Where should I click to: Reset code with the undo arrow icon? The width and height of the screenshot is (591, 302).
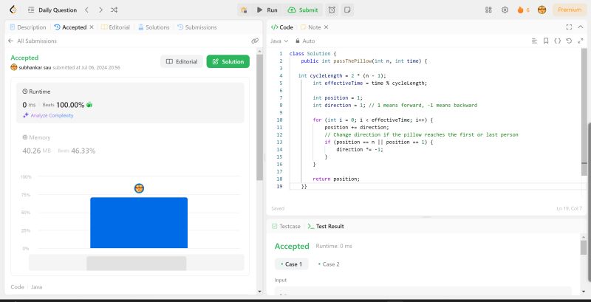[x=569, y=41]
